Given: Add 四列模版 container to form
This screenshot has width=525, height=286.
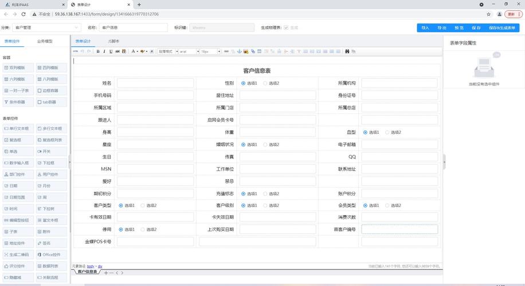Looking at the screenshot, I should pyautogui.click(x=52, y=67).
